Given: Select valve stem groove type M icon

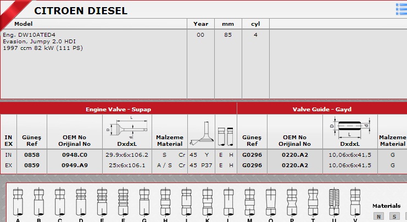Looking at the screenshot, I should coord(249,202).
